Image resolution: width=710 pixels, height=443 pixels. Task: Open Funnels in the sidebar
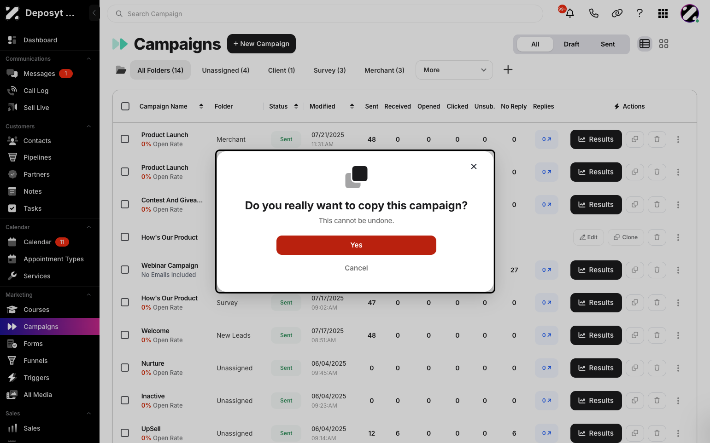click(x=50, y=361)
